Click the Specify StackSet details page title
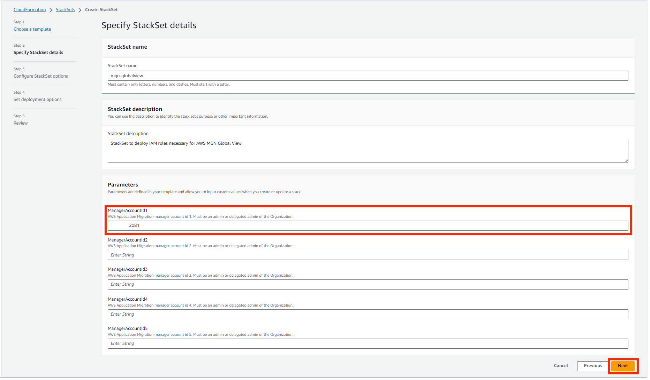 pyautogui.click(x=149, y=25)
